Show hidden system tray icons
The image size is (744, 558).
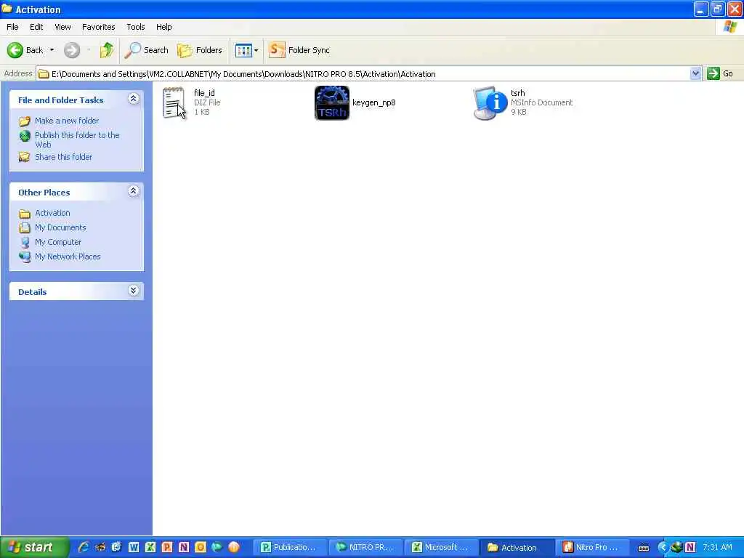(x=663, y=547)
